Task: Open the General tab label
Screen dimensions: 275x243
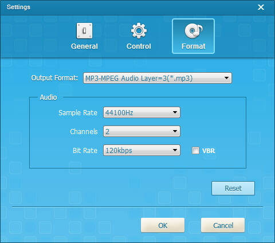Action: coord(84,46)
